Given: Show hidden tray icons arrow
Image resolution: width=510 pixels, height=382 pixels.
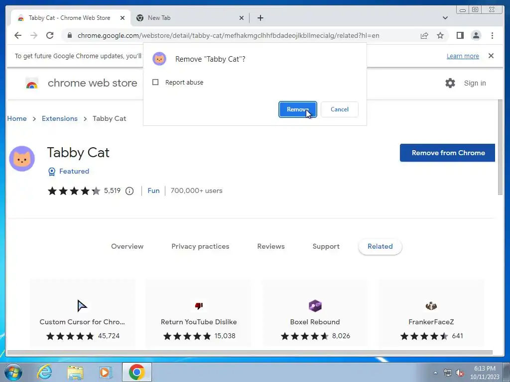Looking at the screenshot, I should [435, 373].
